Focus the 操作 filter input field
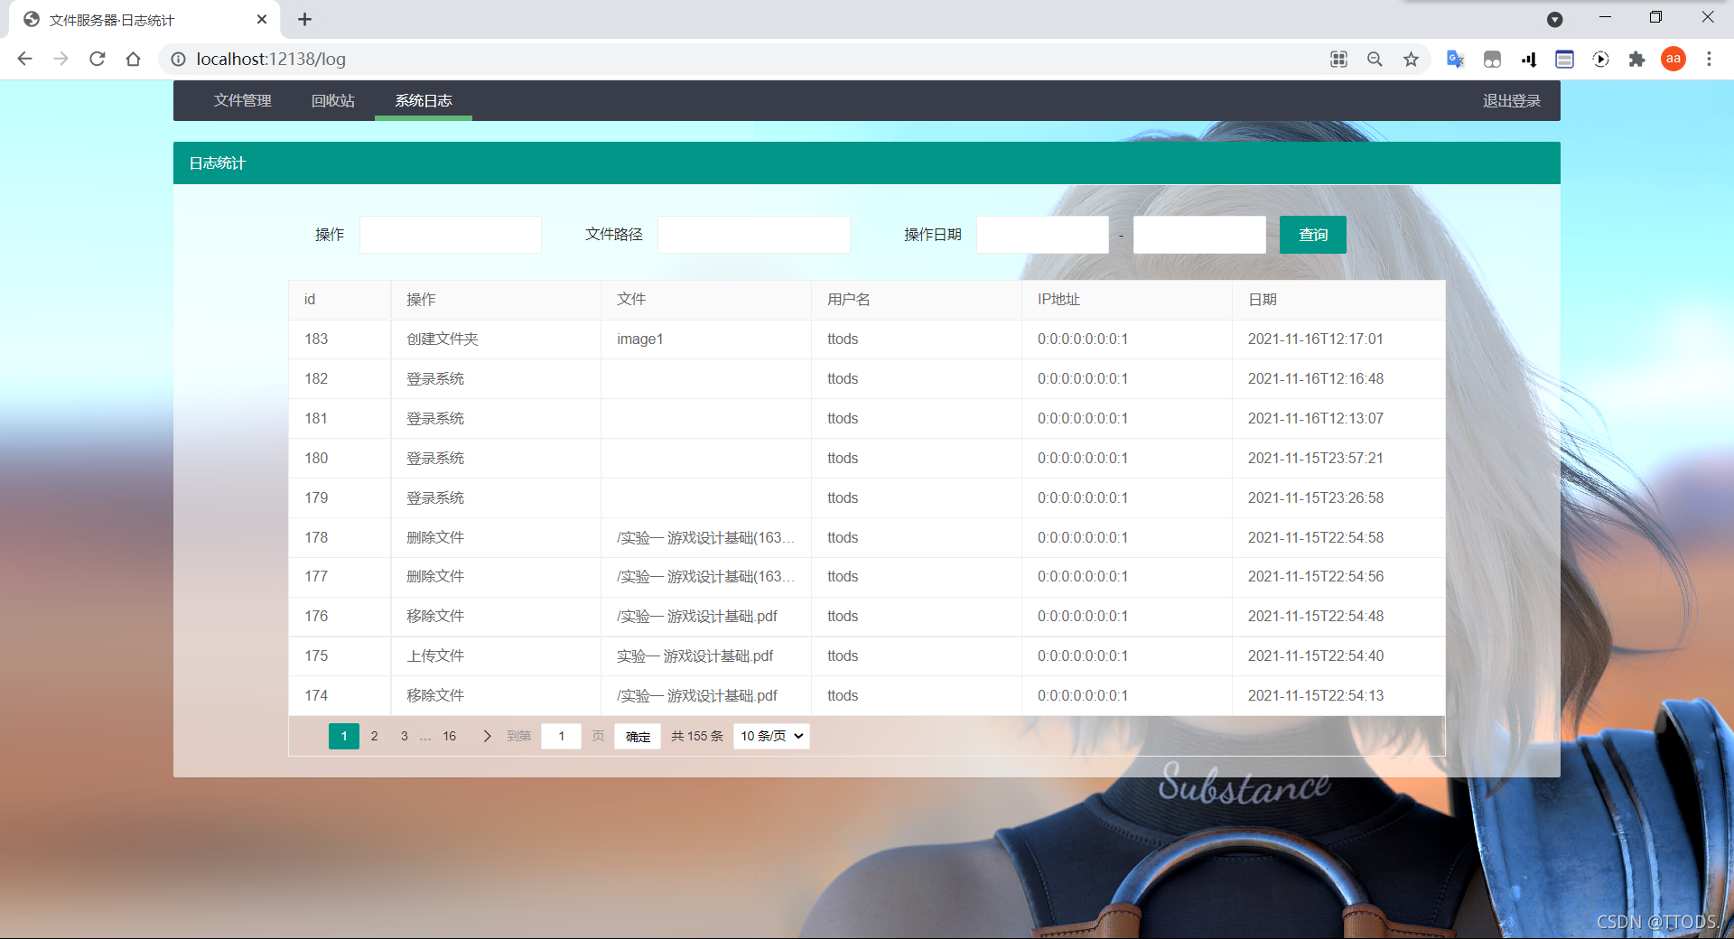The width and height of the screenshot is (1734, 939). tap(451, 235)
